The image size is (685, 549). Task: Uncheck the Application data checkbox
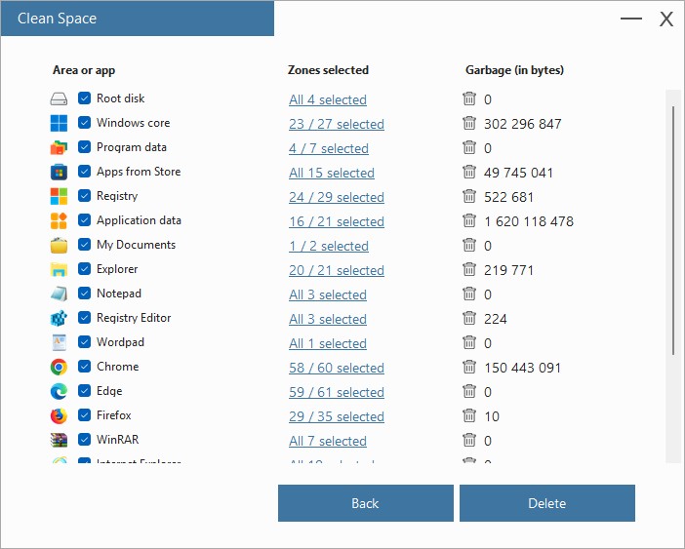[84, 220]
